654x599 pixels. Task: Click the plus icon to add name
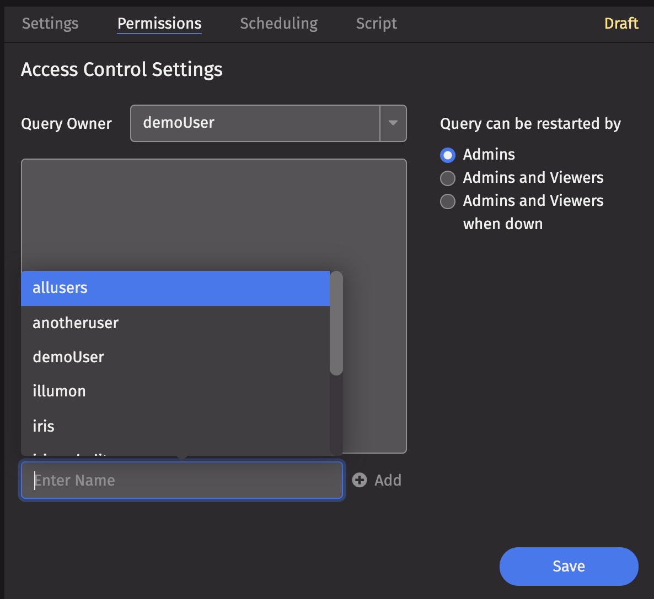[360, 480]
